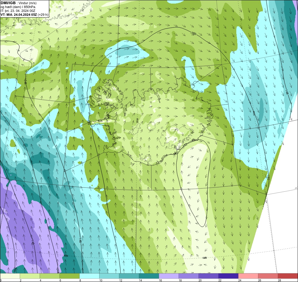Click the 16–18 m/s lavender legend swatch
Screen dimensions: 298x282
click(169, 276)
